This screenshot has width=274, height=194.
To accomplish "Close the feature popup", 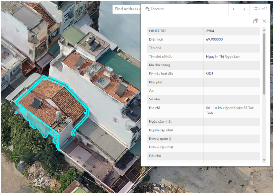I will (264, 21).
